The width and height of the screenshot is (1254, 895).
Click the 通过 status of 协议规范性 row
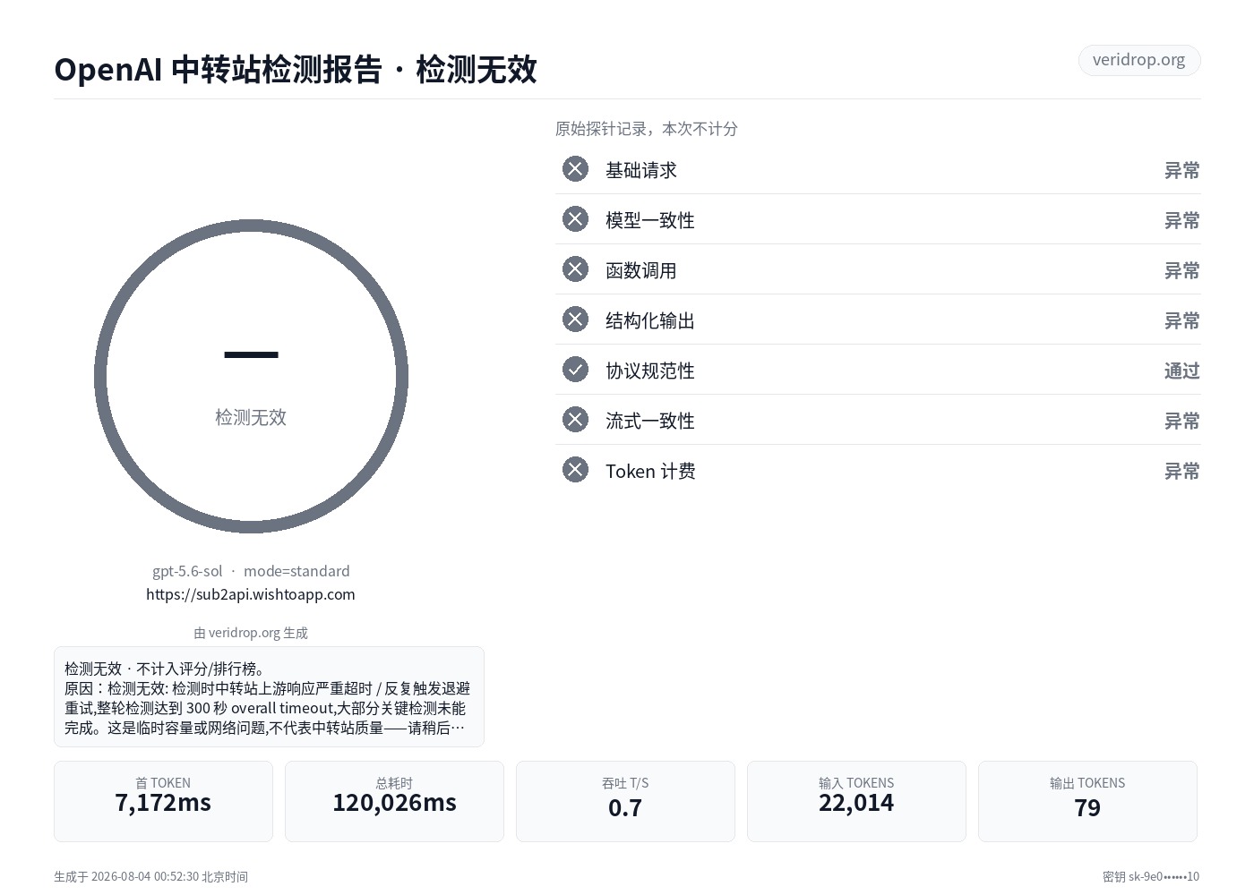pos(1181,371)
